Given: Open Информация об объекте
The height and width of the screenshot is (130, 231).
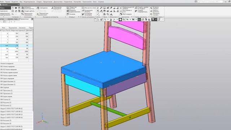Looking at the screenshot, I should point(127,8).
